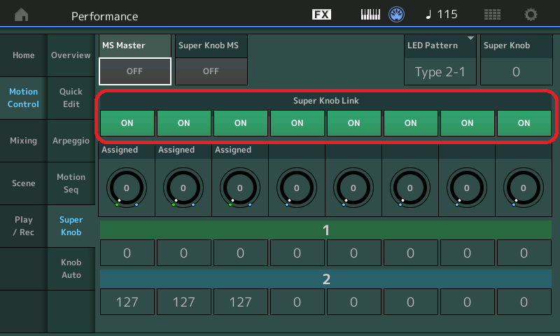Open the Knob Auto tab
The image size is (560, 336).
point(71,269)
